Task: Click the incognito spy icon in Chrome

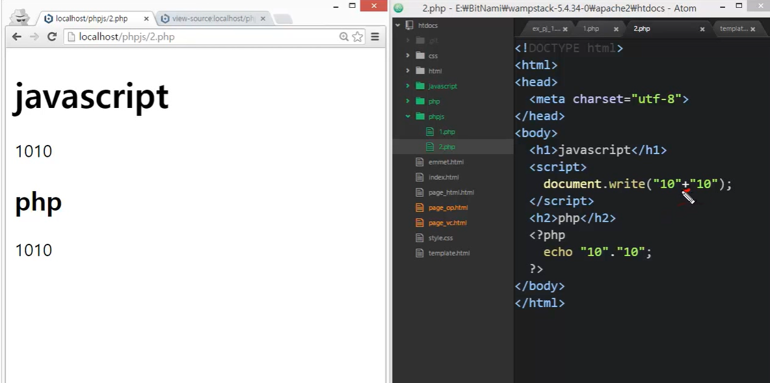Action: coord(20,17)
